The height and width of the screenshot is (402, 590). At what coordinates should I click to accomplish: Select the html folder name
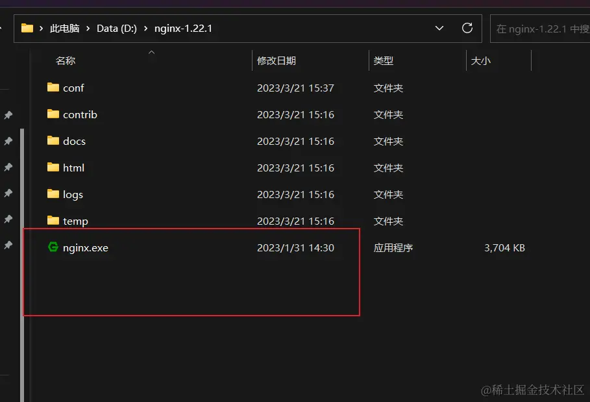(x=73, y=168)
